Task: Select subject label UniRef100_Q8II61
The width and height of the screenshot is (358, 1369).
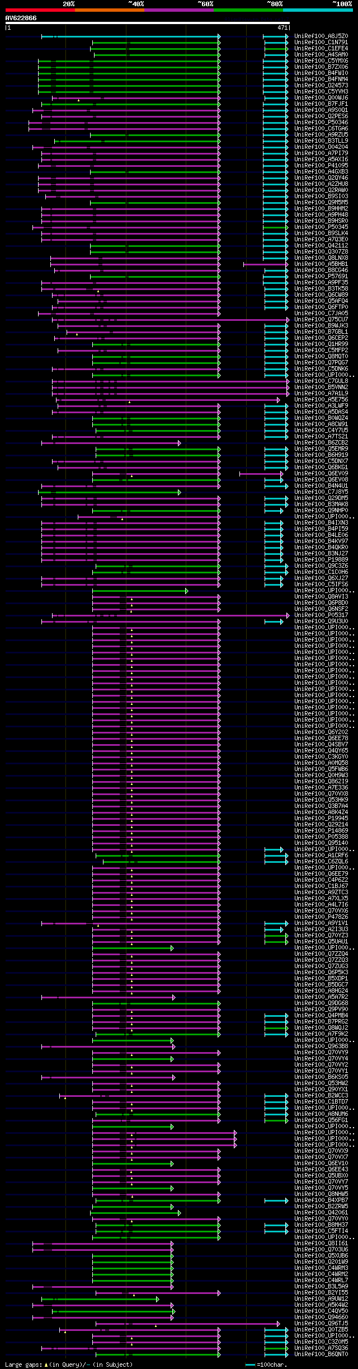Action: (321, 1243)
